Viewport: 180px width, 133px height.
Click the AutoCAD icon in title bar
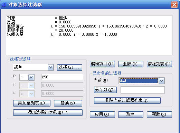[x=4, y=5]
